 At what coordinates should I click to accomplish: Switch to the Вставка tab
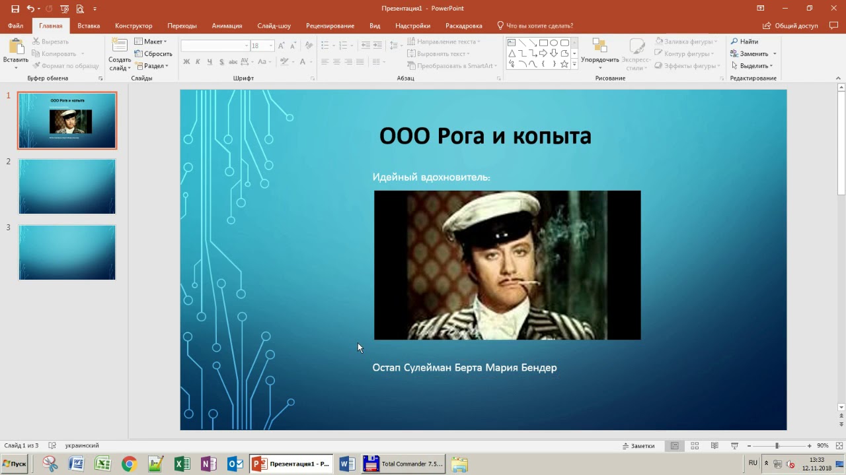coord(89,26)
